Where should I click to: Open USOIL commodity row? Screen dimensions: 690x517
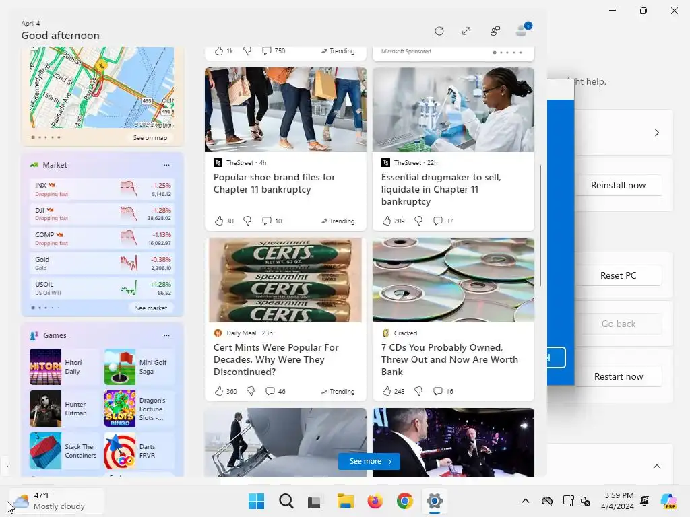pyautogui.click(x=102, y=288)
